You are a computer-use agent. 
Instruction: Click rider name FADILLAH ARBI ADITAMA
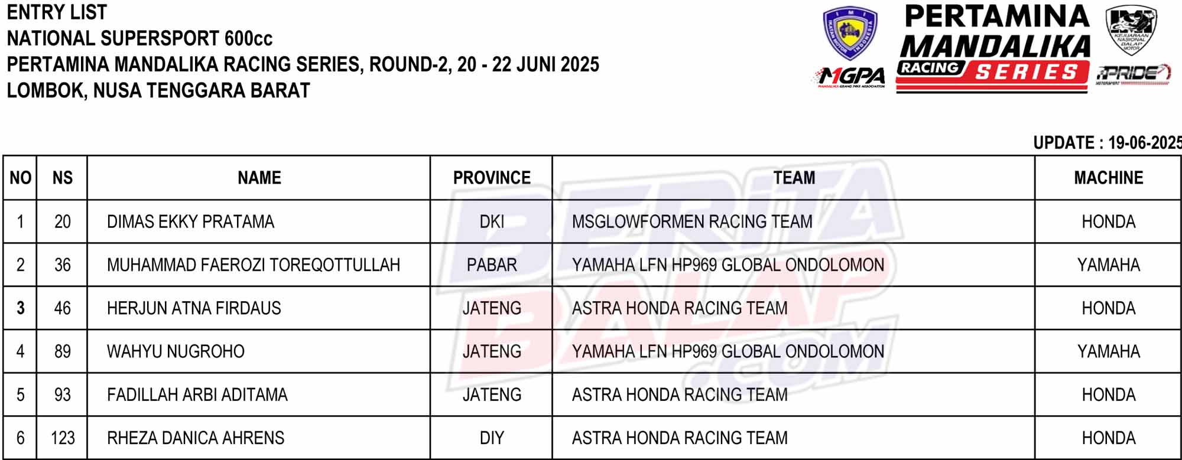click(197, 394)
